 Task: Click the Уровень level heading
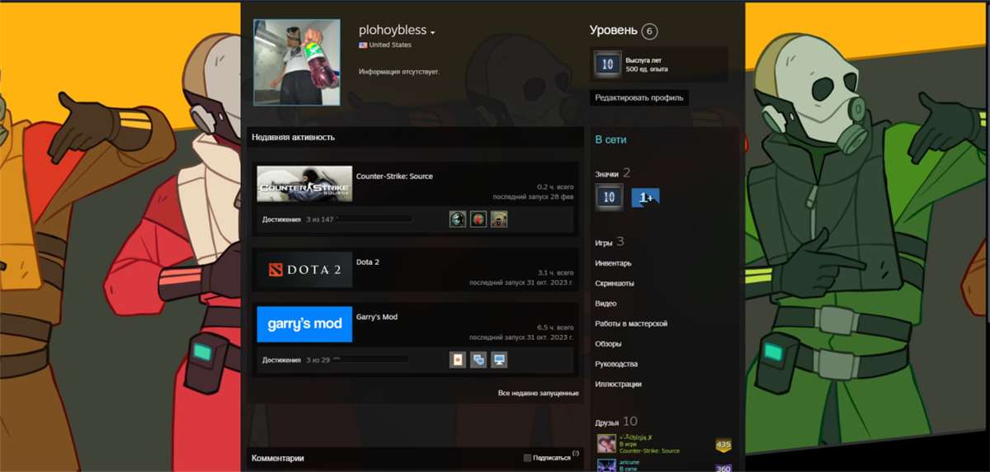click(x=614, y=31)
